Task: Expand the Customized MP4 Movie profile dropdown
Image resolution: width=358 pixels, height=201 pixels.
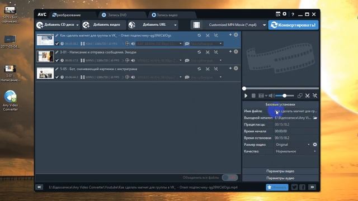Action: point(264,25)
